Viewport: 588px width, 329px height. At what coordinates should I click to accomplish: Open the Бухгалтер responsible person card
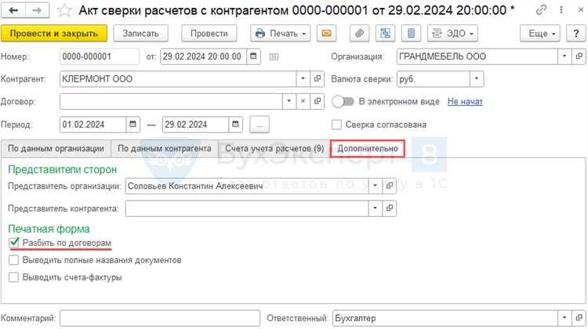579,318
